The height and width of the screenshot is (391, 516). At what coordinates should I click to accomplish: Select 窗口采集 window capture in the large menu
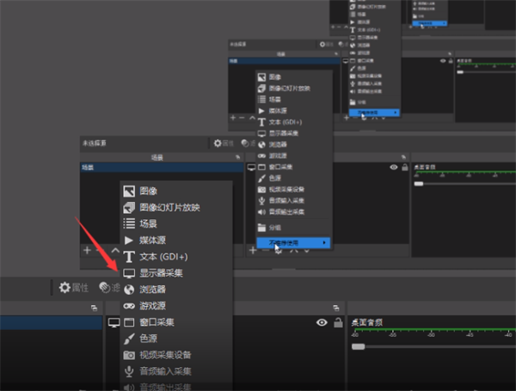[x=157, y=322]
